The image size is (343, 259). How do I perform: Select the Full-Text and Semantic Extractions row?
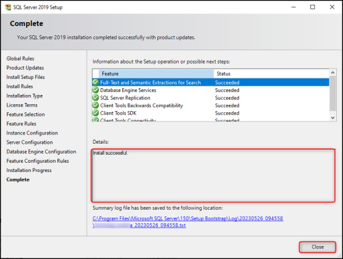[210, 83]
